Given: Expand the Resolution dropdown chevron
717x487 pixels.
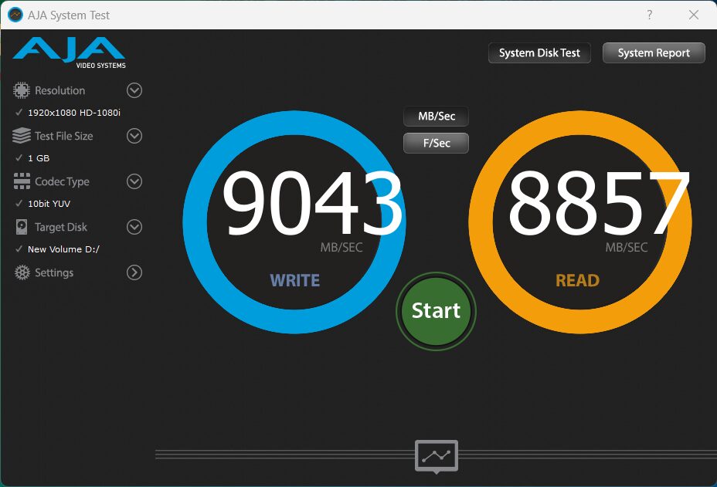Looking at the screenshot, I should pos(134,90).
